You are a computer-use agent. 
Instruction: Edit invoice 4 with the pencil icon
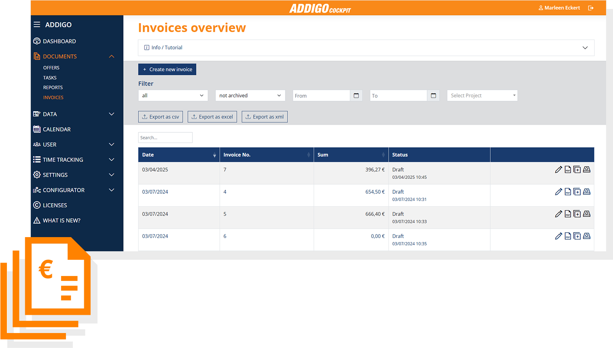pyautogui.click(x=558, y=192)
